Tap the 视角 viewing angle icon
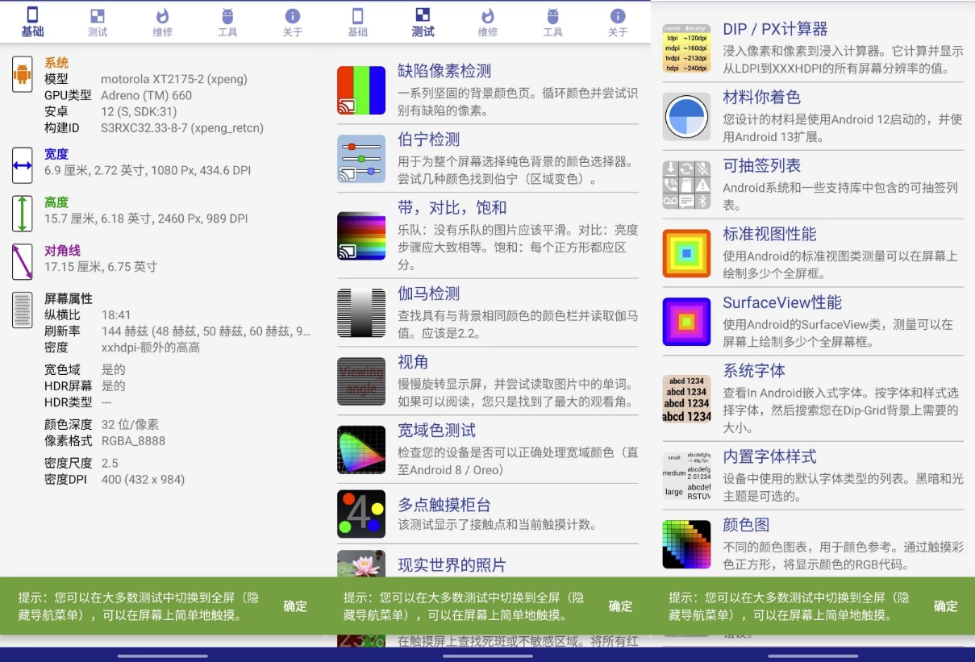Viewport: 975px width, 662px height. (361, 381)
